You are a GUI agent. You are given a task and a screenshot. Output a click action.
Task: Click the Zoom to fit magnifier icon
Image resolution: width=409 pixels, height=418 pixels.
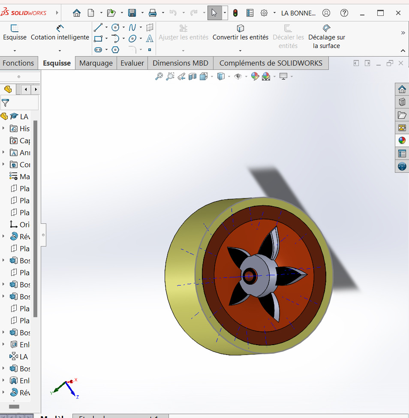(x=159, y=76)
